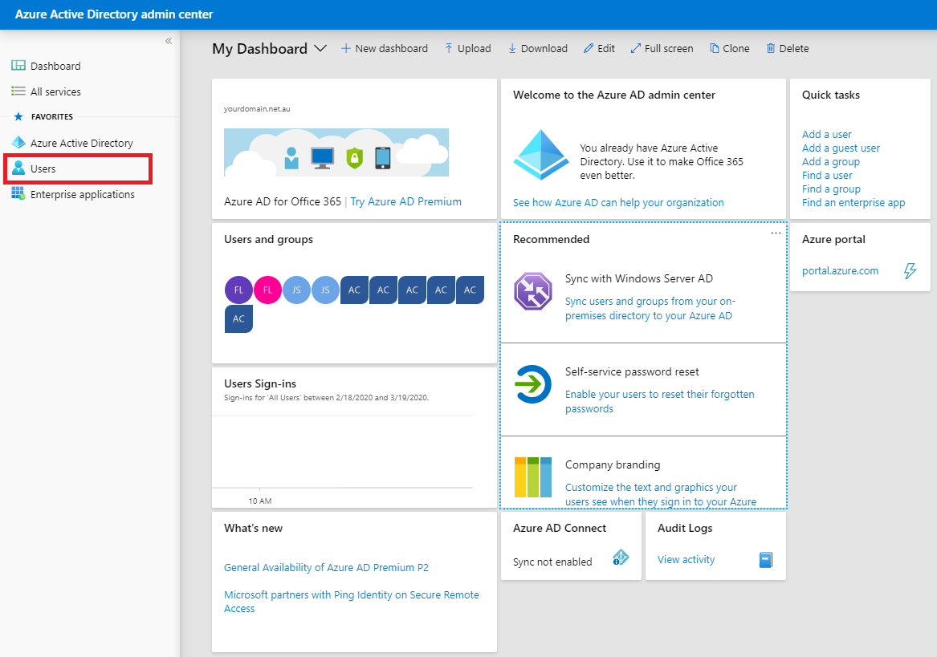This screenshot has width=937, height=657.
Task: Open the portal.azure.com link
Action: [840, 270]
